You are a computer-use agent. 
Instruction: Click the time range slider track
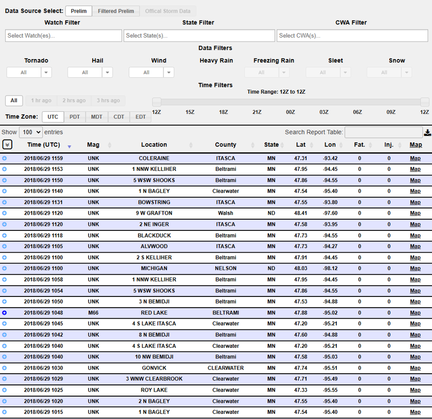pyautogui.click(x=291, y=102)
